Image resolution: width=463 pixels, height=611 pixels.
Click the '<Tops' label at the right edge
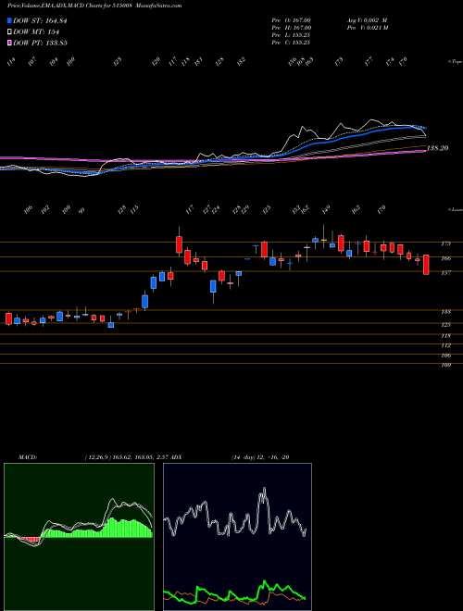point(456,62)
